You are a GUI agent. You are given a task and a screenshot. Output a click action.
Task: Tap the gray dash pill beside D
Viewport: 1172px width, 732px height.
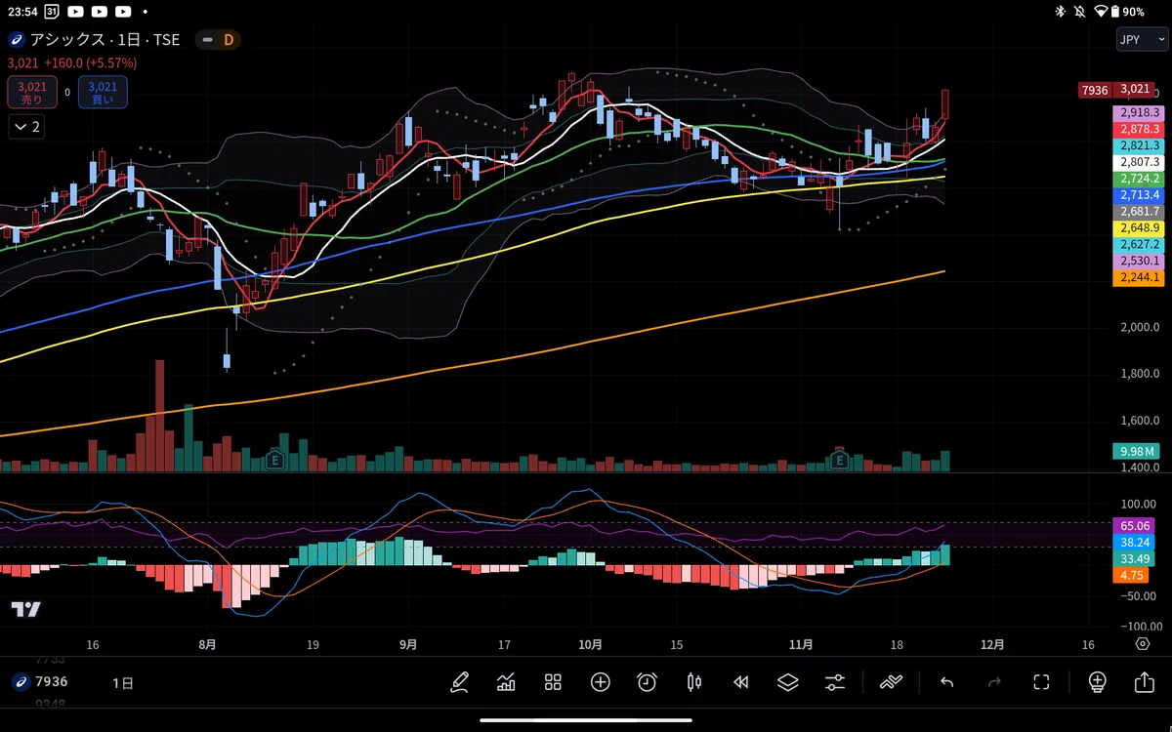click(207, 40)
